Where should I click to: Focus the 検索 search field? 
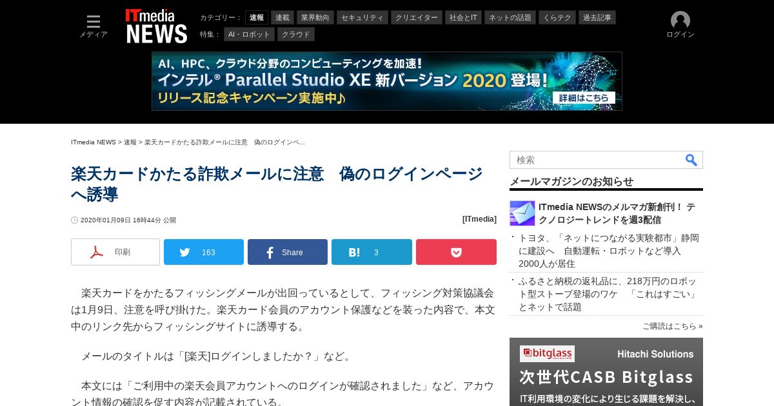597,160
